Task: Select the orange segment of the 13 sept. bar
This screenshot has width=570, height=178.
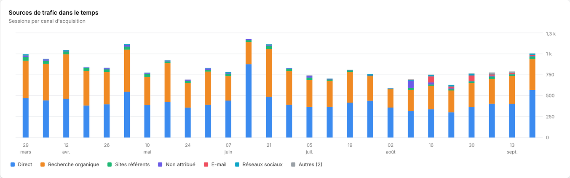Action: (x=512, y=90)
